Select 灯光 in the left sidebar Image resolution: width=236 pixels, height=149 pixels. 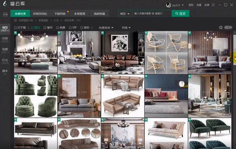pyautogui.click(x=5, y=61)
